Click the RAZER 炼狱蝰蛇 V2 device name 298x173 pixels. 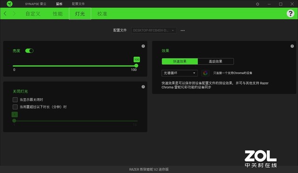pos(149,169)
